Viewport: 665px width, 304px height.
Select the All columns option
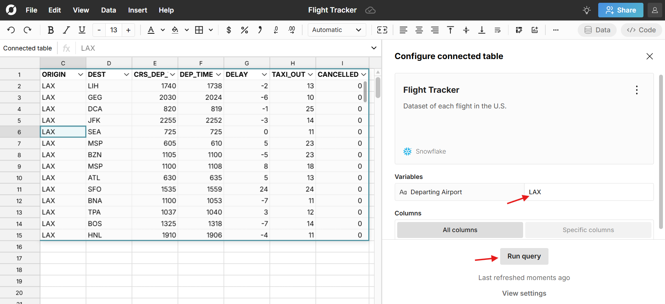click(460, 230)
